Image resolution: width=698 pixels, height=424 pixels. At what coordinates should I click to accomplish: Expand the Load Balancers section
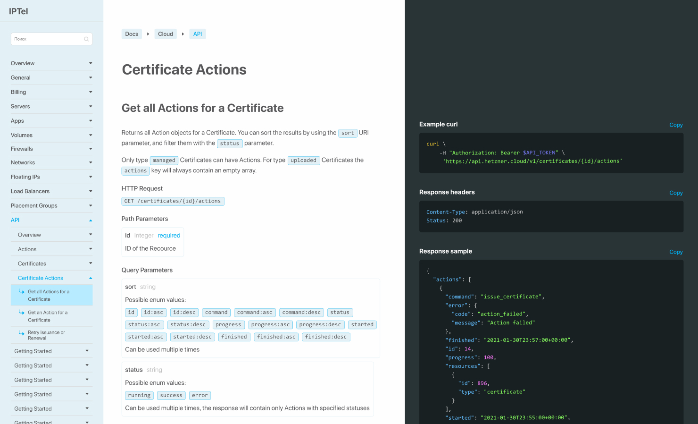tap(91, 191)
